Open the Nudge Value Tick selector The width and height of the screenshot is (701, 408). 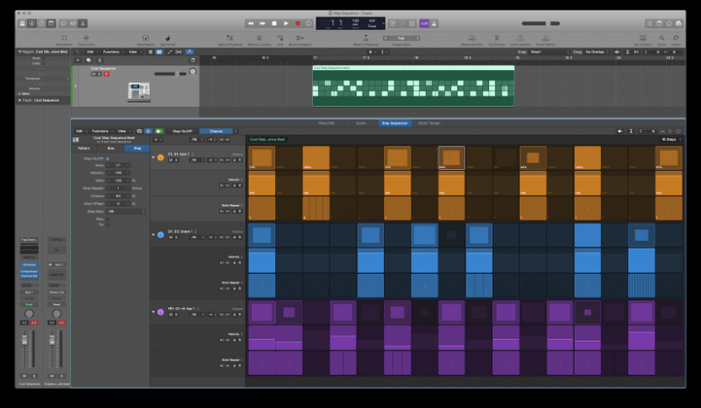point(401,38)
